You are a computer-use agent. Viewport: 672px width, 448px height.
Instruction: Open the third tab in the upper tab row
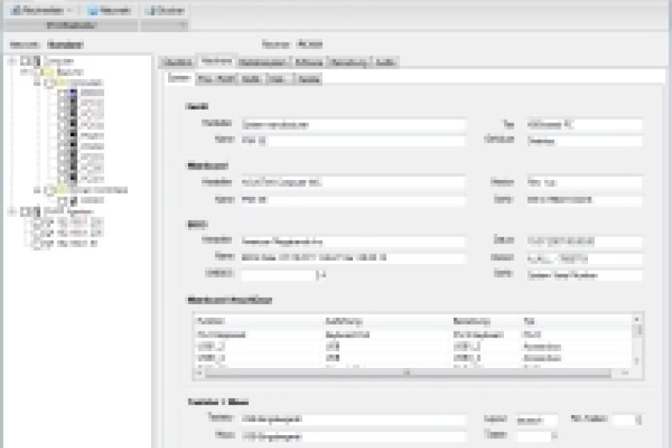coord(263,62)
